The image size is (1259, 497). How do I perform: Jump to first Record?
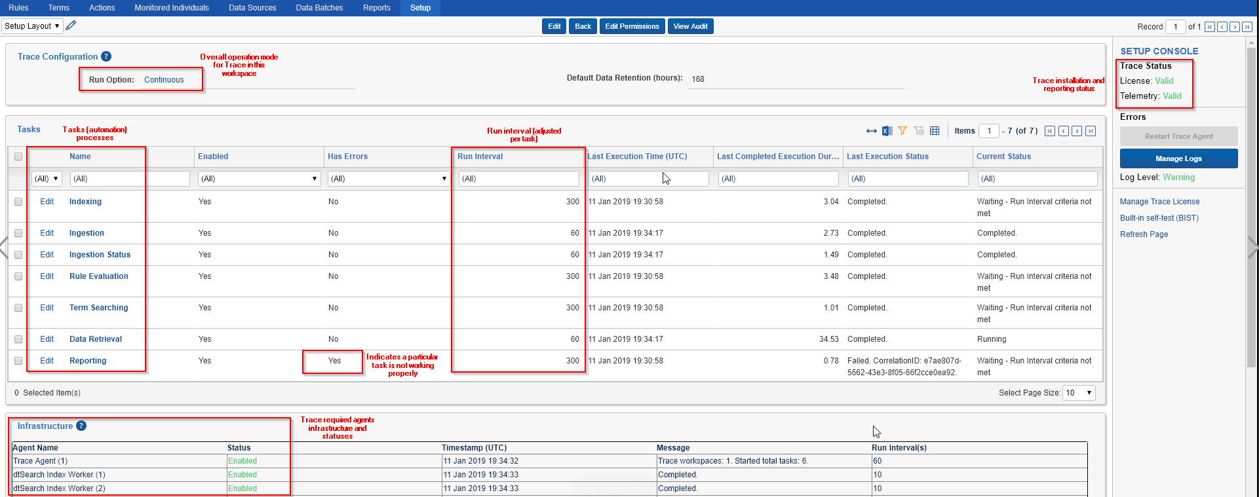click(x=1210, y=27)
